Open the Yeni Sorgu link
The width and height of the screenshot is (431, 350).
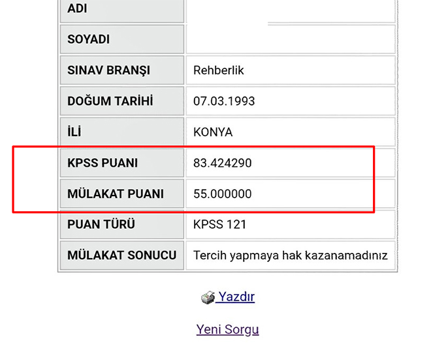point(227,329)
